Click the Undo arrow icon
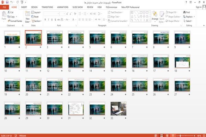The image size is (206, 137). pos(11,2)
